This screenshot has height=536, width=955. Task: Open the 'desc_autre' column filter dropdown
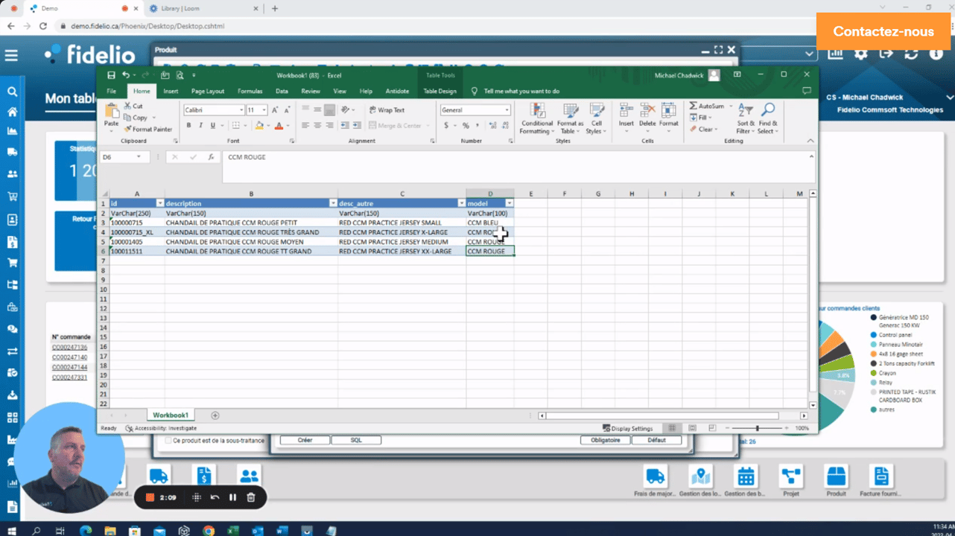coord(461,203)
